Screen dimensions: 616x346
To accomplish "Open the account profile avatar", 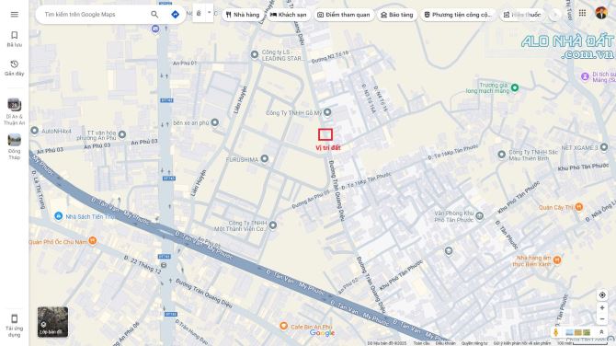I will click(600, 13).
